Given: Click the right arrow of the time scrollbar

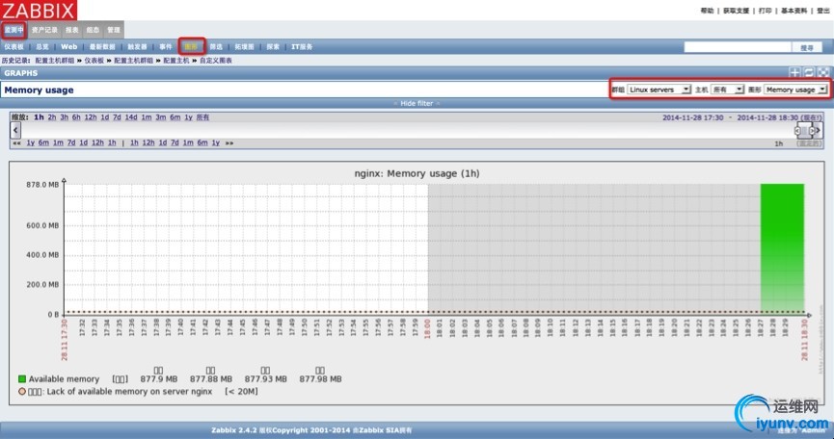Looking at the screenshot, I should 819,130.
